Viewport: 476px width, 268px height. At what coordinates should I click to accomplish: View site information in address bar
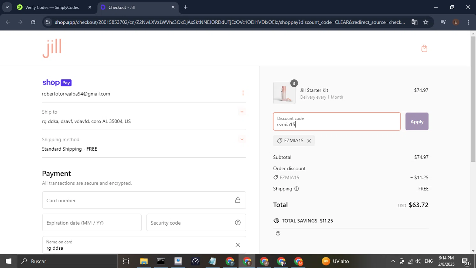(x=48, y=22)
